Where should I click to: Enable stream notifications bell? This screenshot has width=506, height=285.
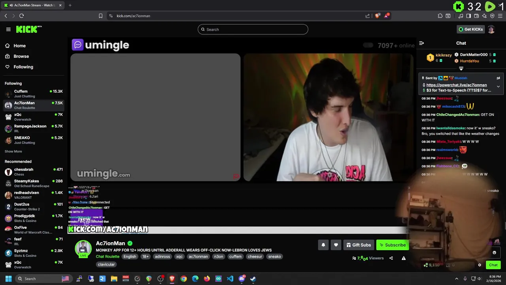[x=323, y=245]
